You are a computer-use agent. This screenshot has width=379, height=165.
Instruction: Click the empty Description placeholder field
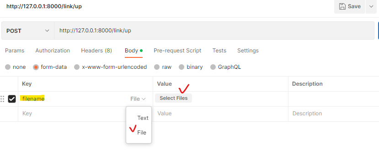334,113
